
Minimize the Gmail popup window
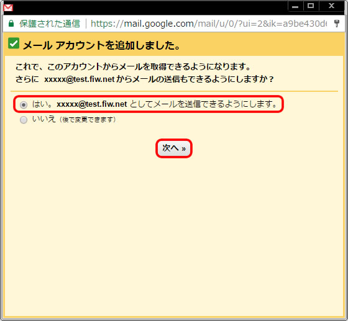(295, 6)
